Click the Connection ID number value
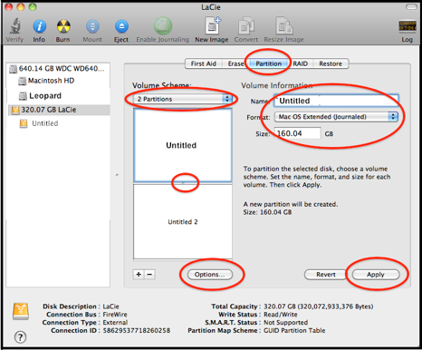This screenshot has height=350, width=422. (x=137, y=331)
